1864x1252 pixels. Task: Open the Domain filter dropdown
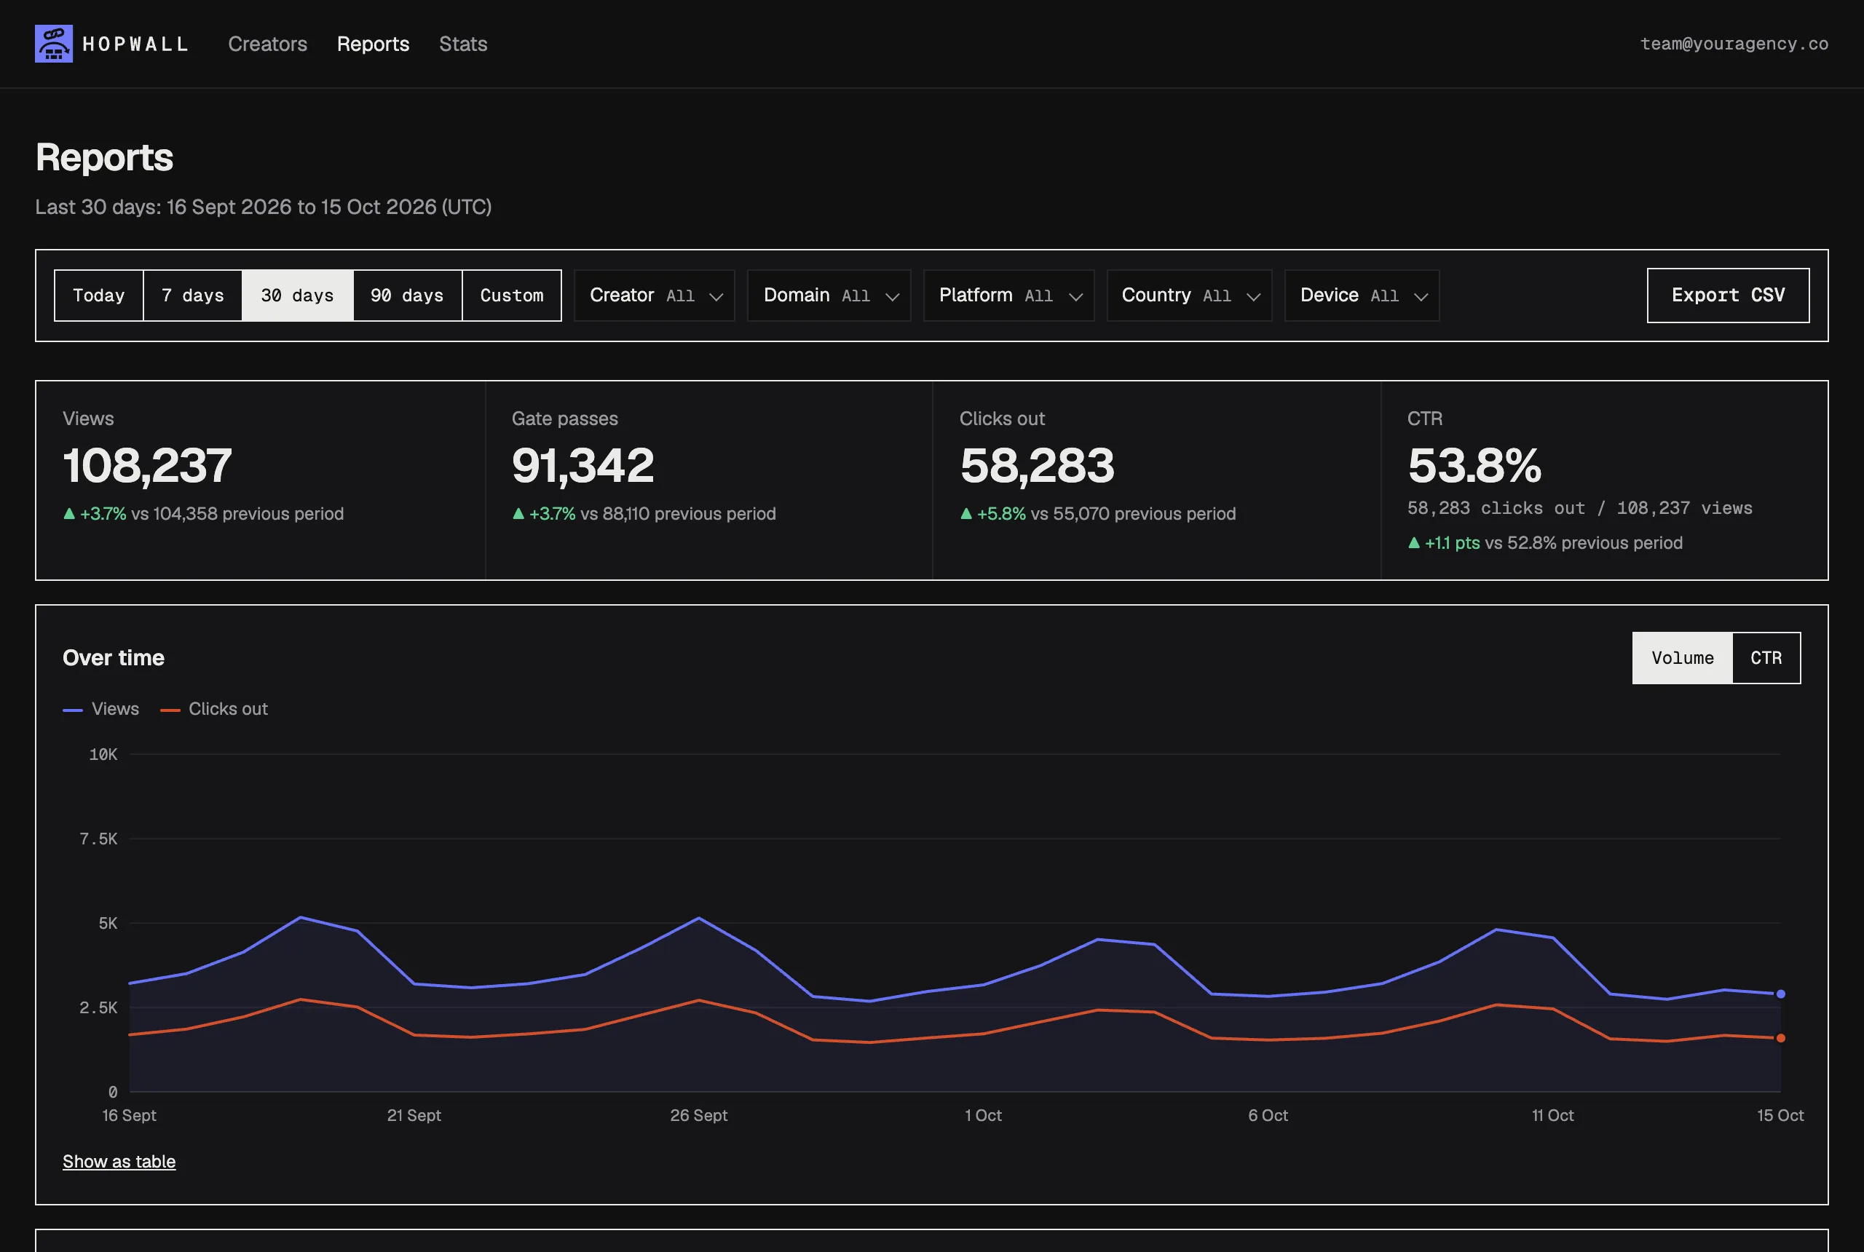(829, 296)
